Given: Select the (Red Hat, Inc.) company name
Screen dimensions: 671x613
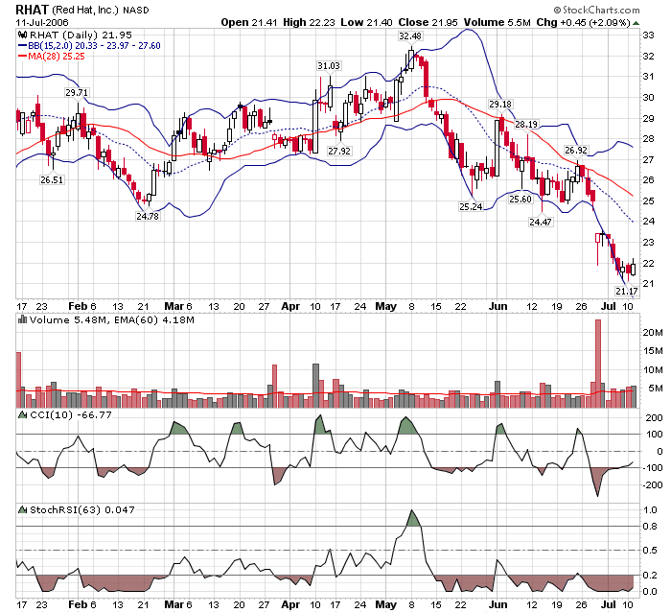Looking at the screenshot, I should pos(84,10).
